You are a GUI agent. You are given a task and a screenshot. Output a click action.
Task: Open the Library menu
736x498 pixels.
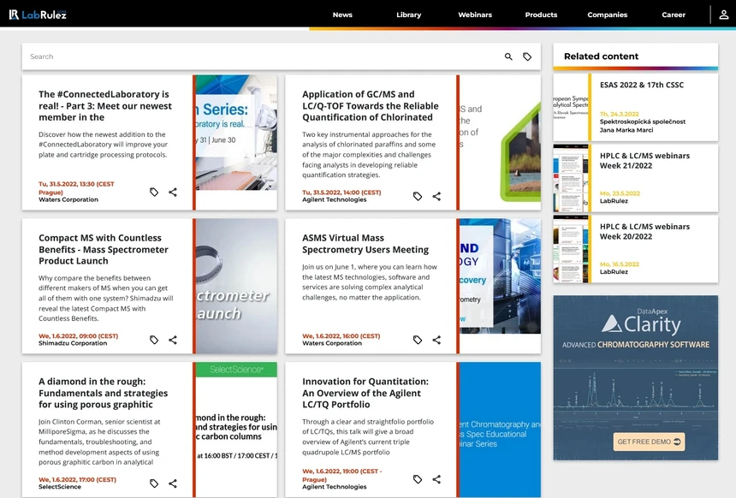[409, 15]
